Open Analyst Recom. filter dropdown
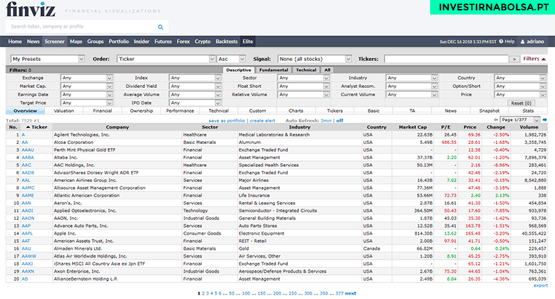 coord(411,86)
